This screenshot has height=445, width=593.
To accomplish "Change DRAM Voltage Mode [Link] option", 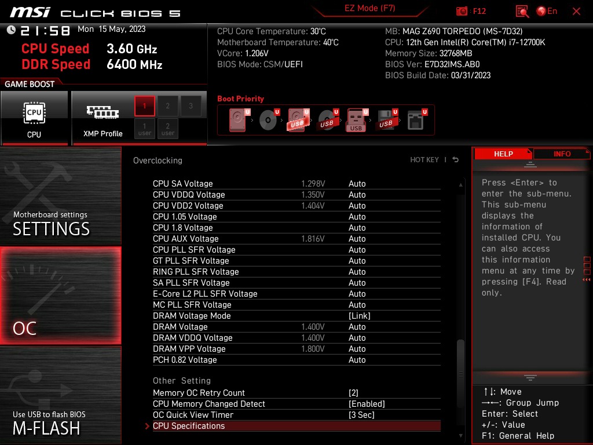I will click(359, 316).
